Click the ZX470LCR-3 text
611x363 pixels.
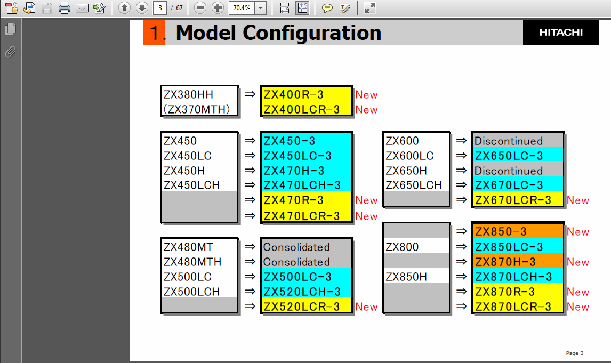[x=302, y=216]
